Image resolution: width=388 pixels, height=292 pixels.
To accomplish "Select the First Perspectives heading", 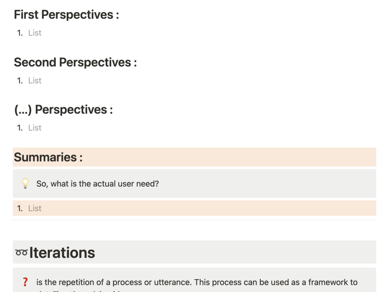I will click(66, 15).
